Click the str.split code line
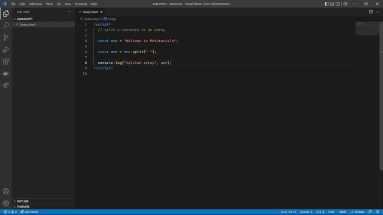The height and width of the screenshot is (215, 383). point(127,52)
